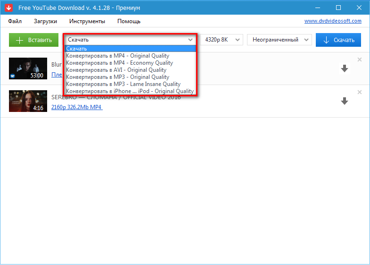Click the red app logo in title bar

pyautogui.click(x=8, y=8)
